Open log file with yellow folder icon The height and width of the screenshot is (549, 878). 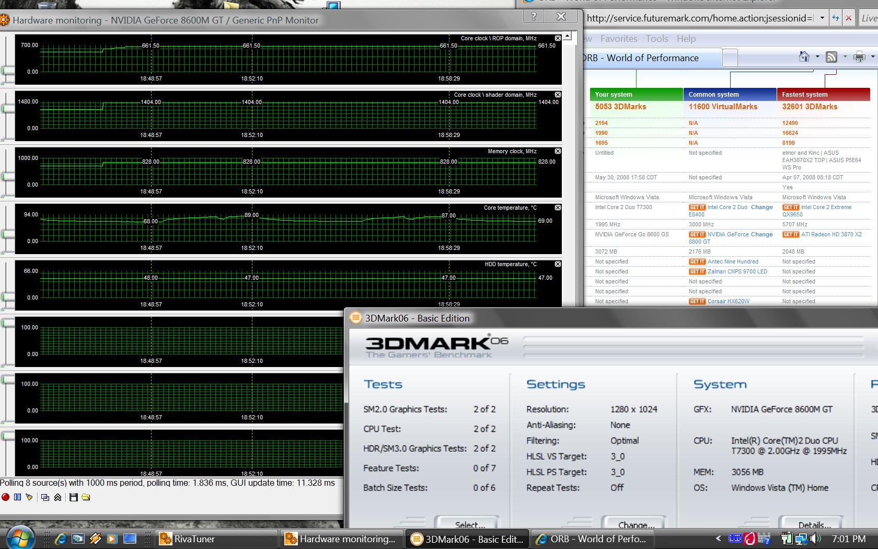coord(86,497)
